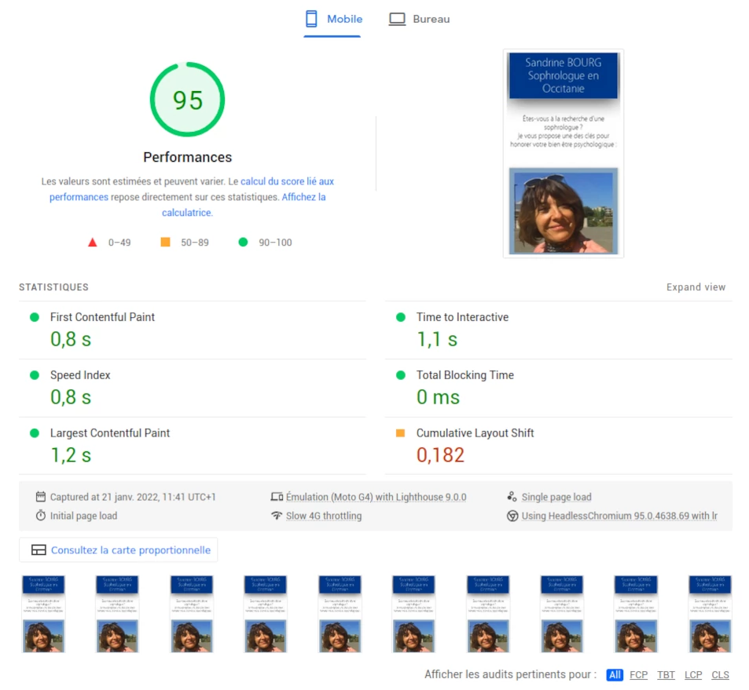Viewport: 749px width, 690px height.
Task: Click the desktop Bureau monitor icon
Action: click(x=397, y=19)
